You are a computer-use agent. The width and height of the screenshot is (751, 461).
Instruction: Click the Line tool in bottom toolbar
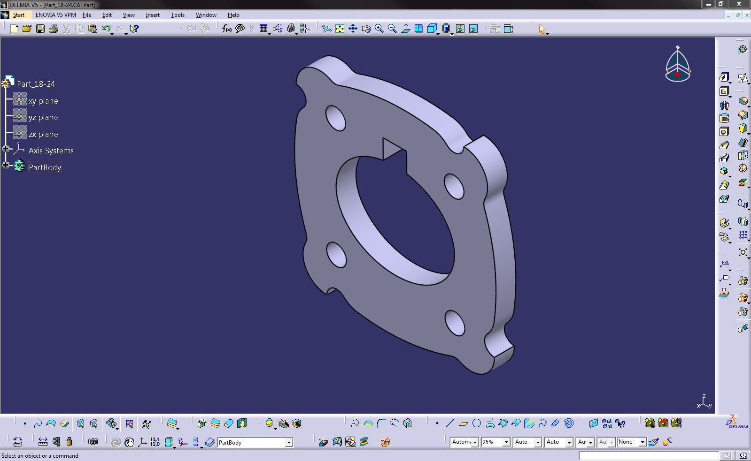450,423
